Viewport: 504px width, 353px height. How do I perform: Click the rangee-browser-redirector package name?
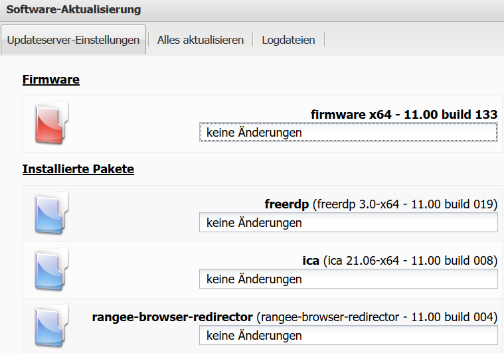172,317
